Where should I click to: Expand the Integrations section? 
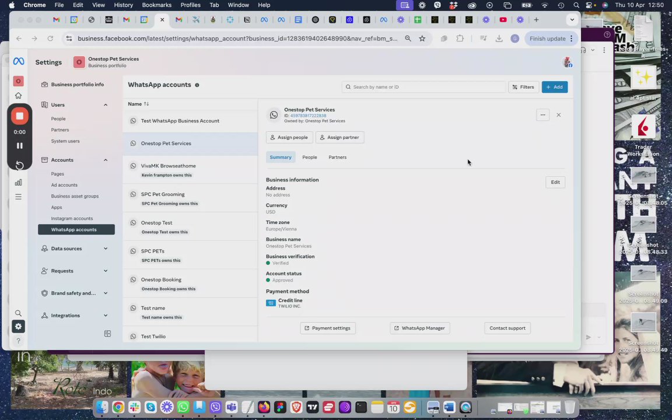click(106, 316)
